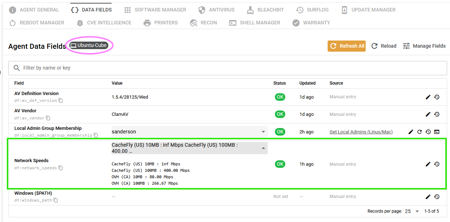Open the Surflog tab
This screenshot has width=450, height=222.
tap(312, 10)
